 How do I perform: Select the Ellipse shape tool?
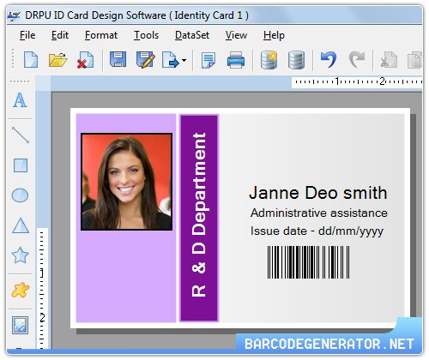click(x=20, y=195)
